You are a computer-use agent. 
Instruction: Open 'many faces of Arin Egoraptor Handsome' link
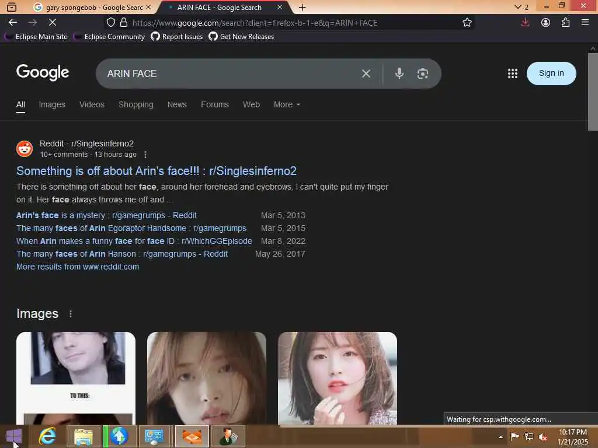click(131, 228)
